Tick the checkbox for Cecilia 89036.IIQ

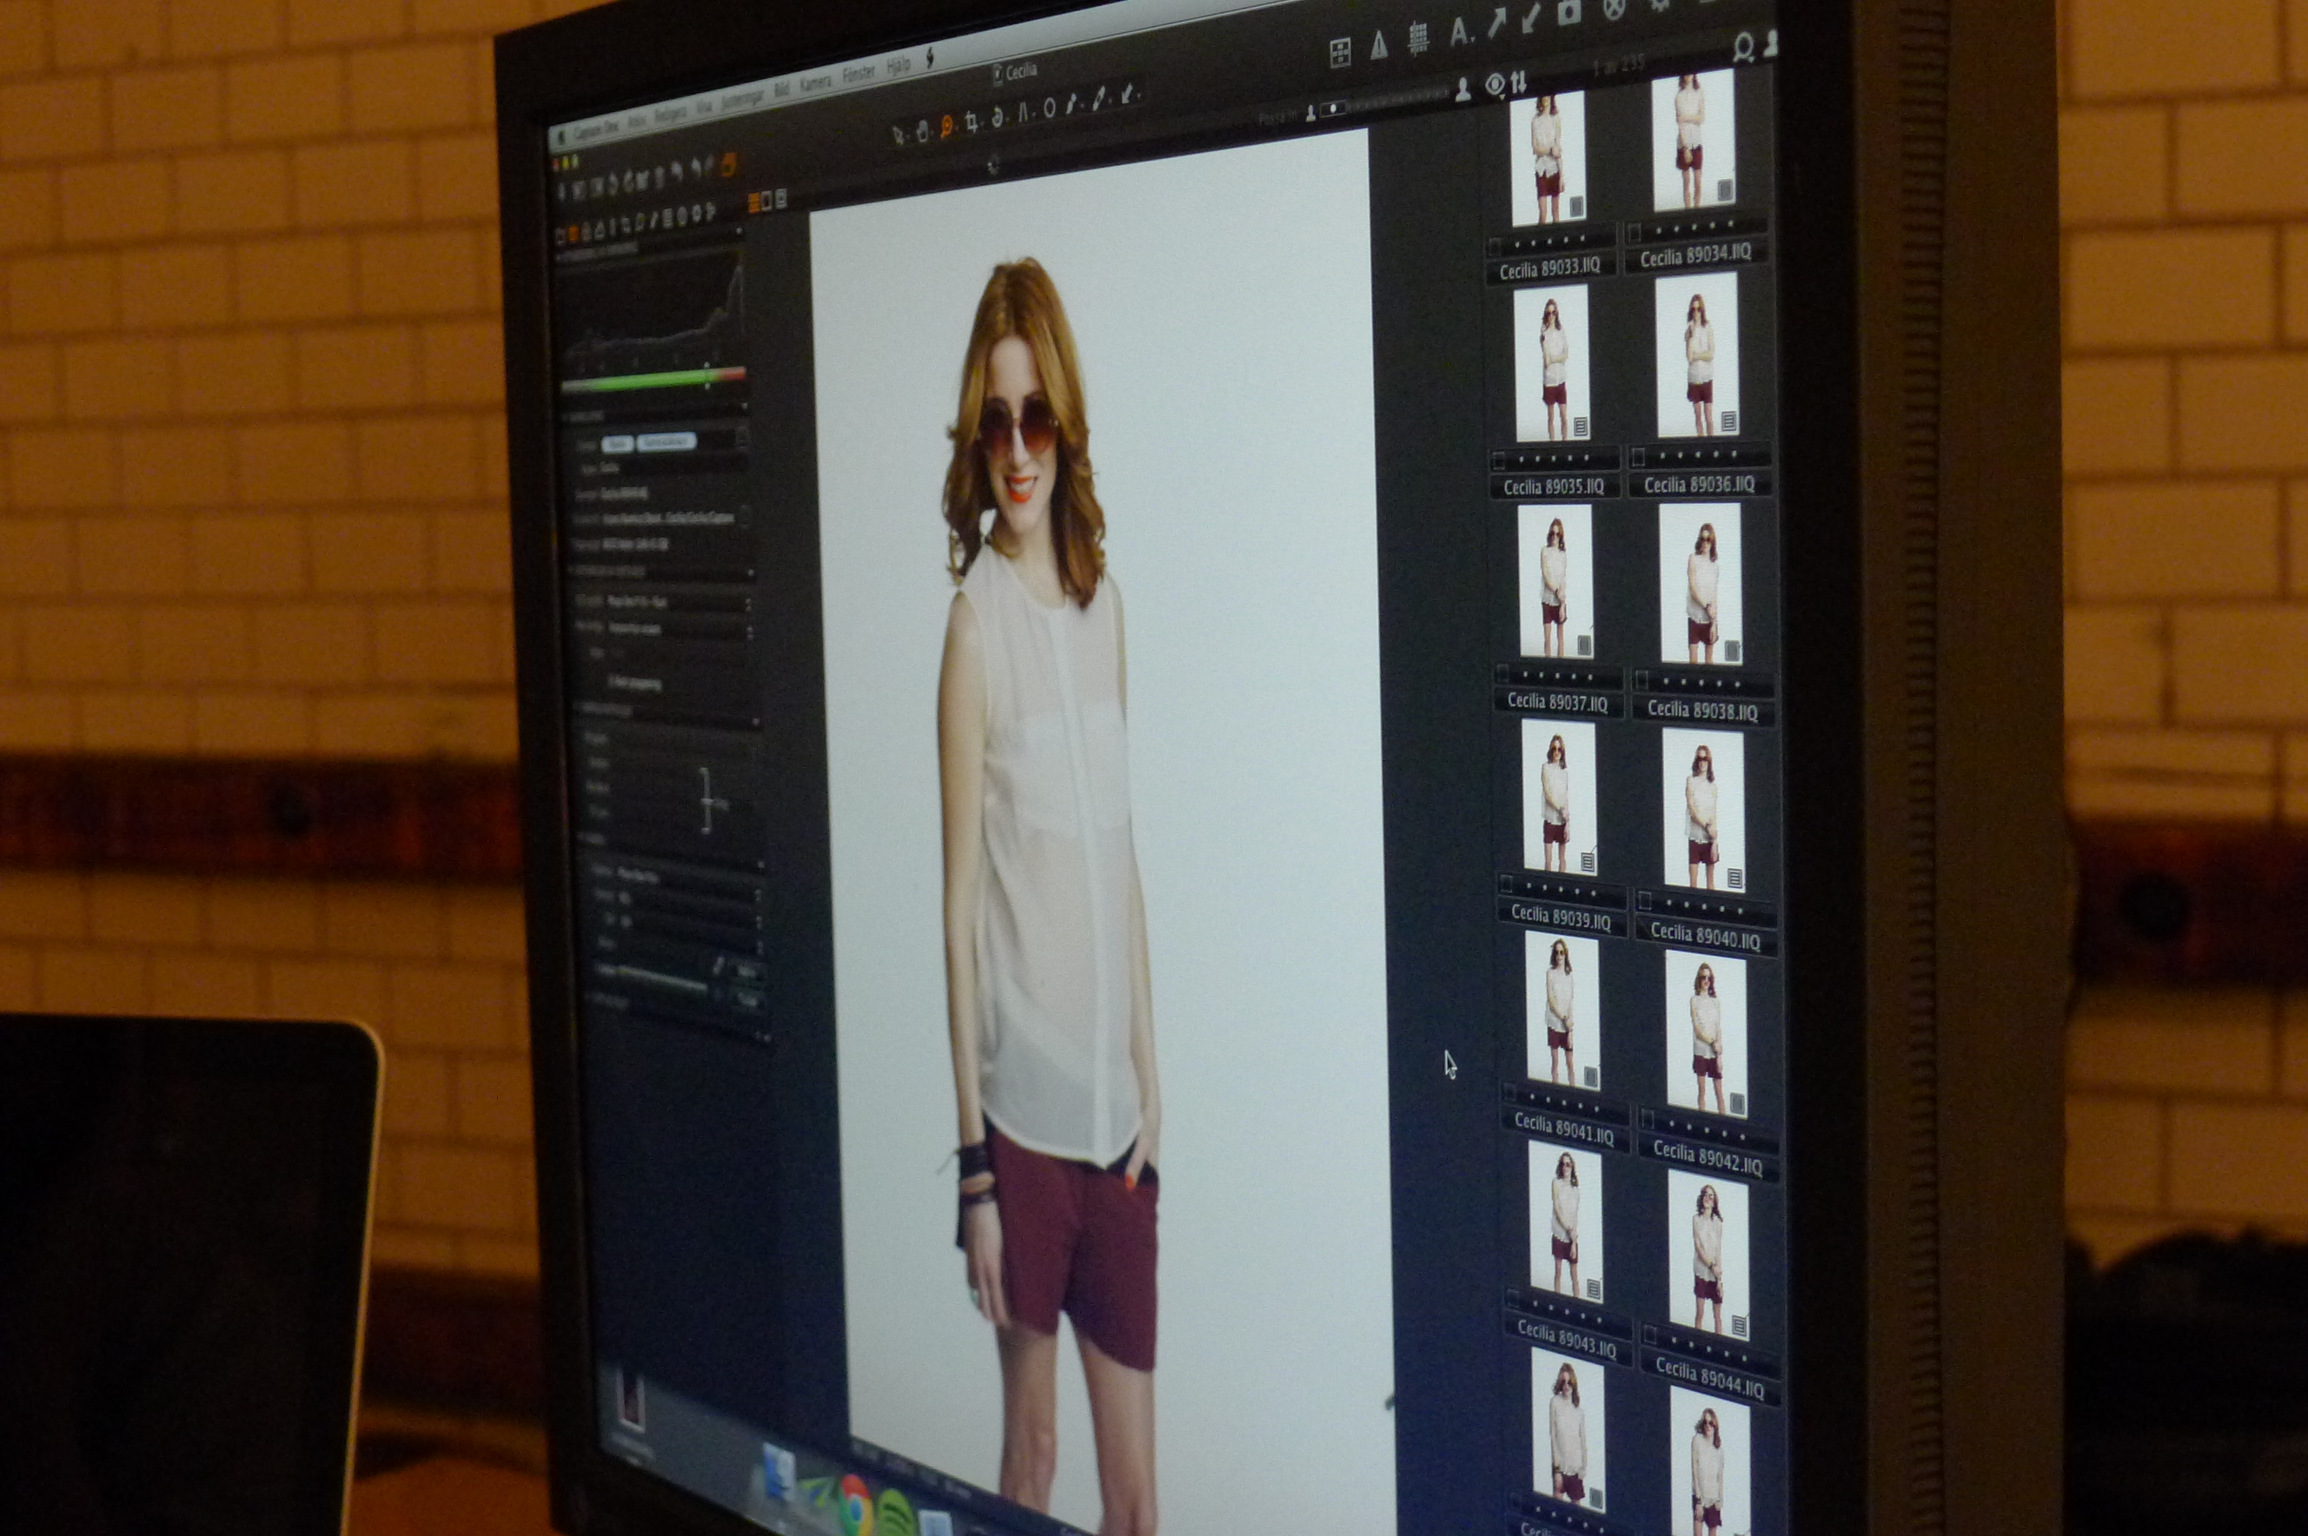coord(1638,456)
